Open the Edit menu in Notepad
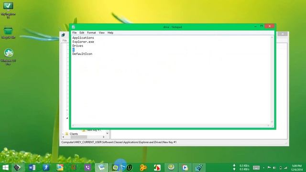The height and width of the screenshot is (172, 306). (82, 33)
